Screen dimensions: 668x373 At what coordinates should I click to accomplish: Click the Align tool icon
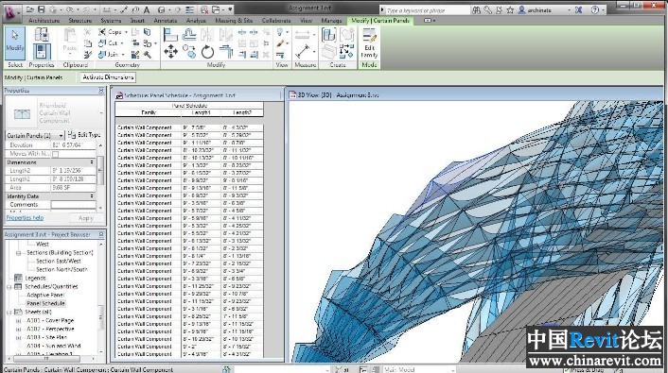170,34
